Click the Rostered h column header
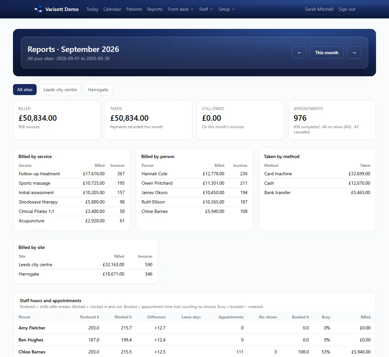Viewport: 389px width, 357px height. [x=89, y=317]
